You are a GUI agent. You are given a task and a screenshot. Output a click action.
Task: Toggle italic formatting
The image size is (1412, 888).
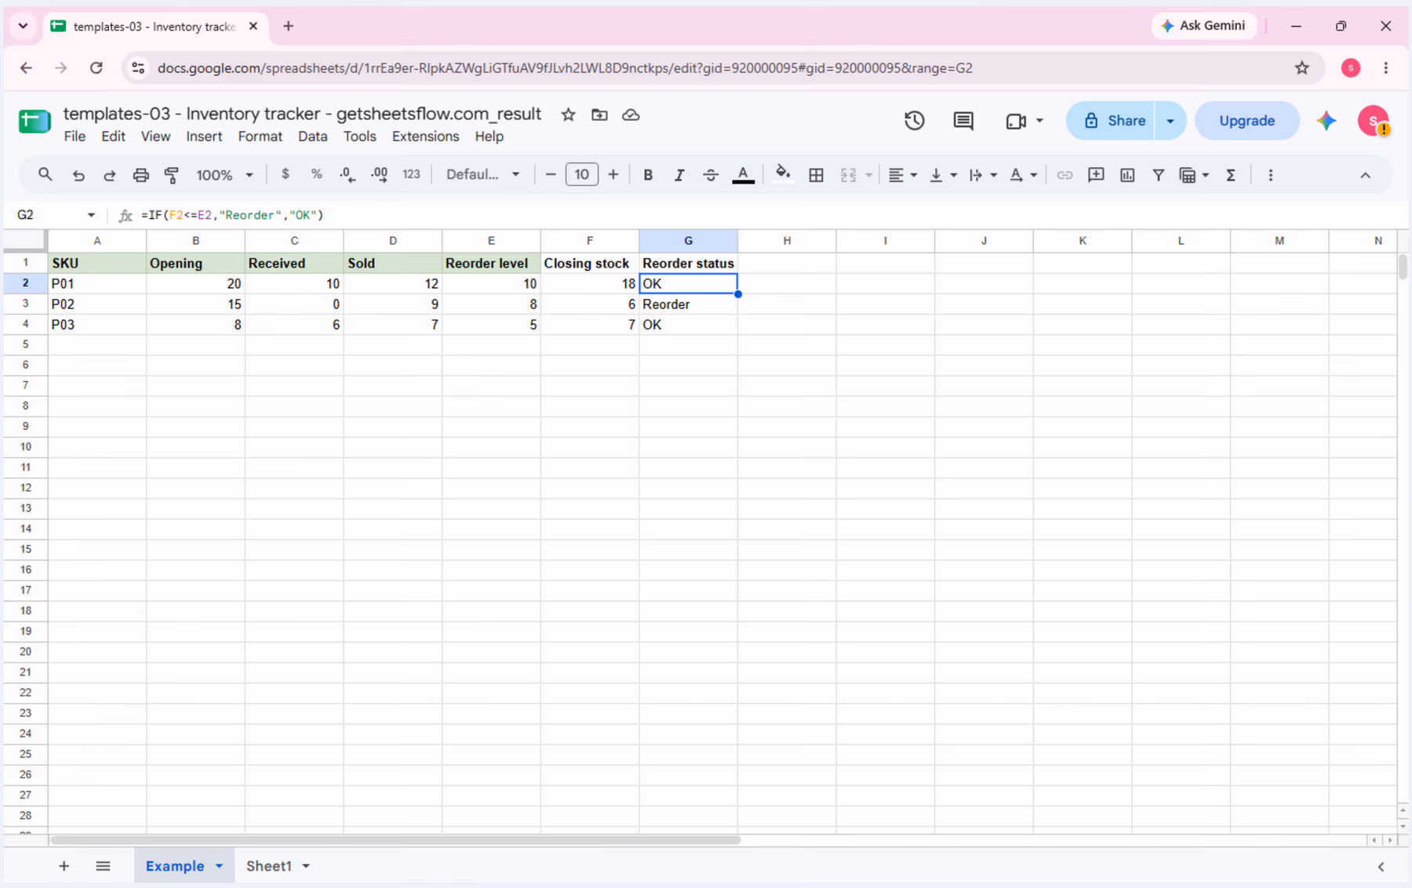click(679, 175)
